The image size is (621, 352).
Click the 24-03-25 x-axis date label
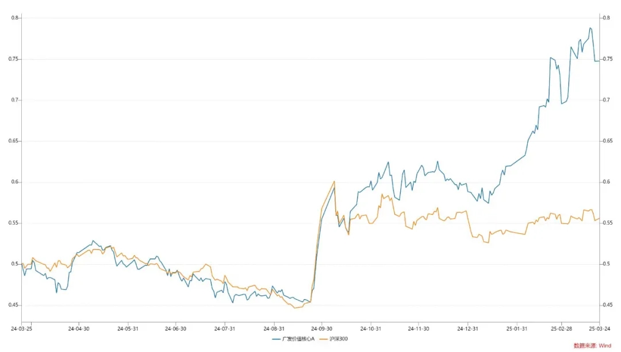pos(21,329)
